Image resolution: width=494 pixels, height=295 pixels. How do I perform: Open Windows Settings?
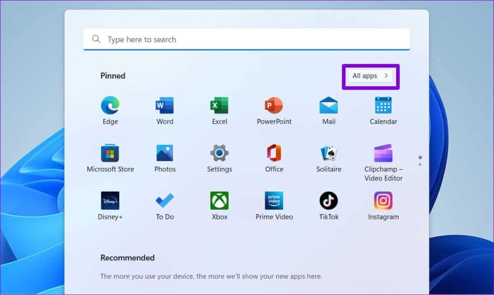[219, 154]
